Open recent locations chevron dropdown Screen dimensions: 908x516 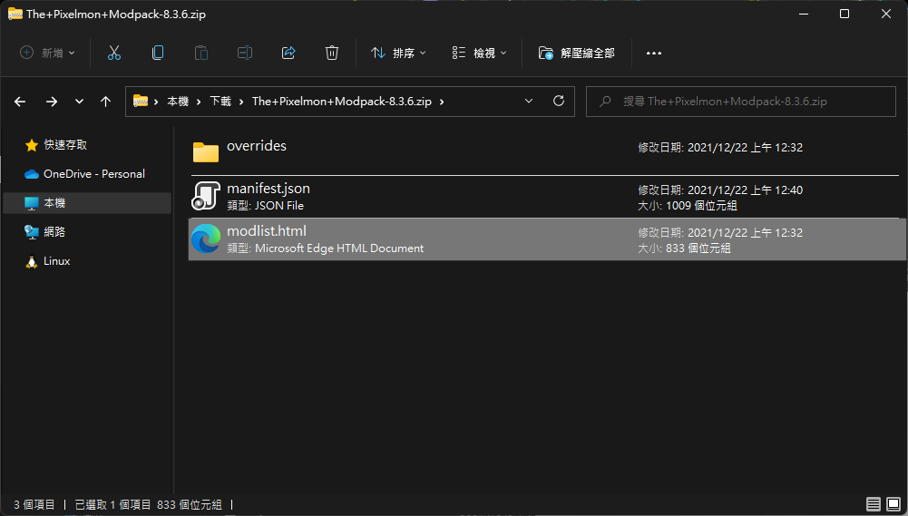tap(79, 102)
